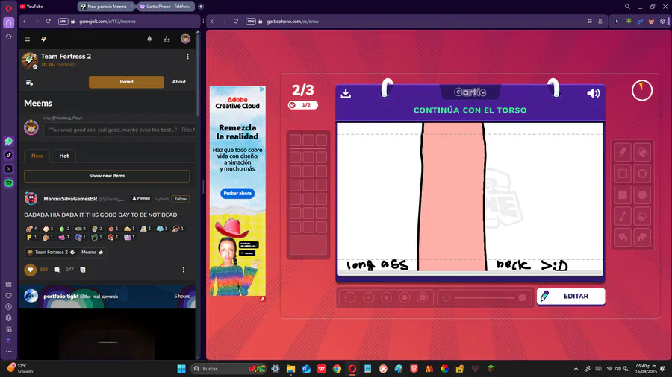The image size is (672, 377).
Task: Click the Gartic undo arrow
Action: point(622,237)
